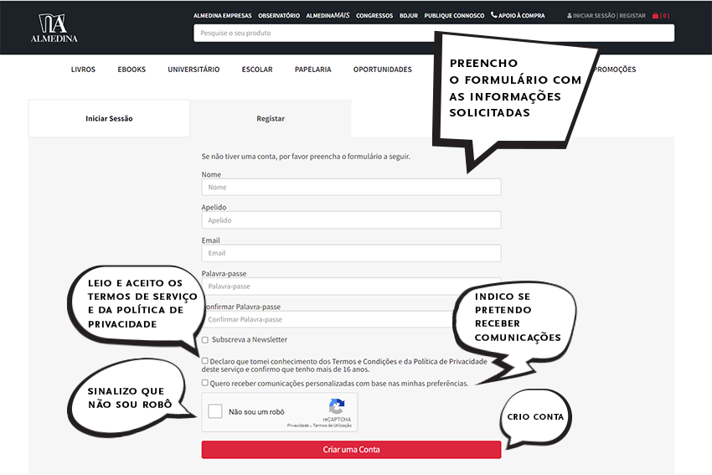The image size is (712, 475).
Task: Go to the Universitário section
Action: [193, 70]
